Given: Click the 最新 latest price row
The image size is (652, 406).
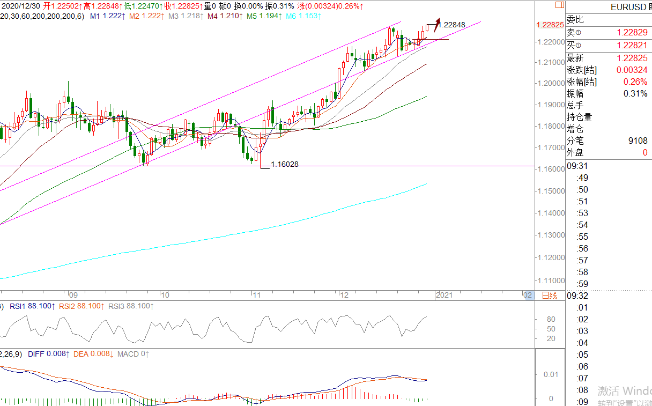Looking at the screenshot, I should click(x=609, y=58).
